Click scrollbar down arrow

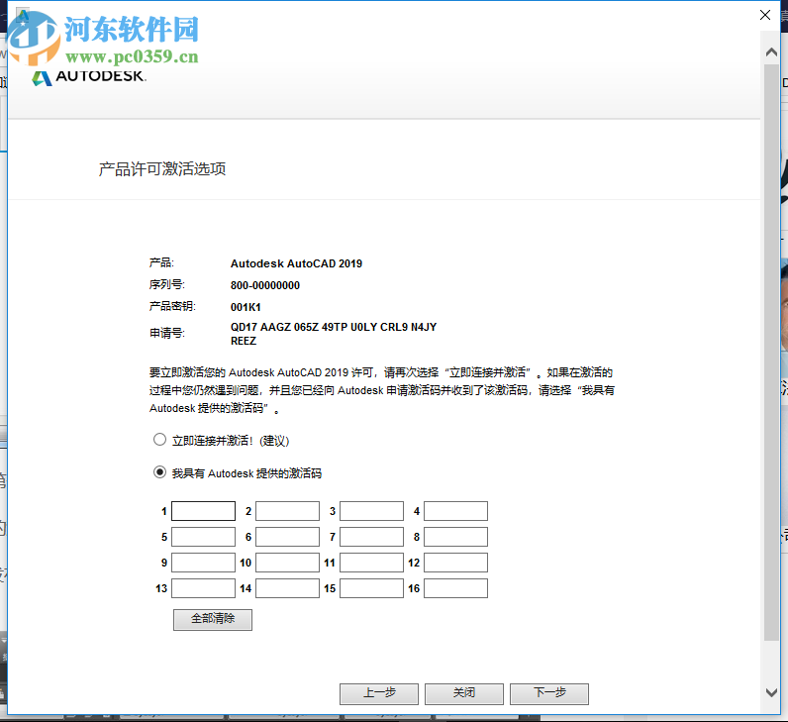(771, 692)
